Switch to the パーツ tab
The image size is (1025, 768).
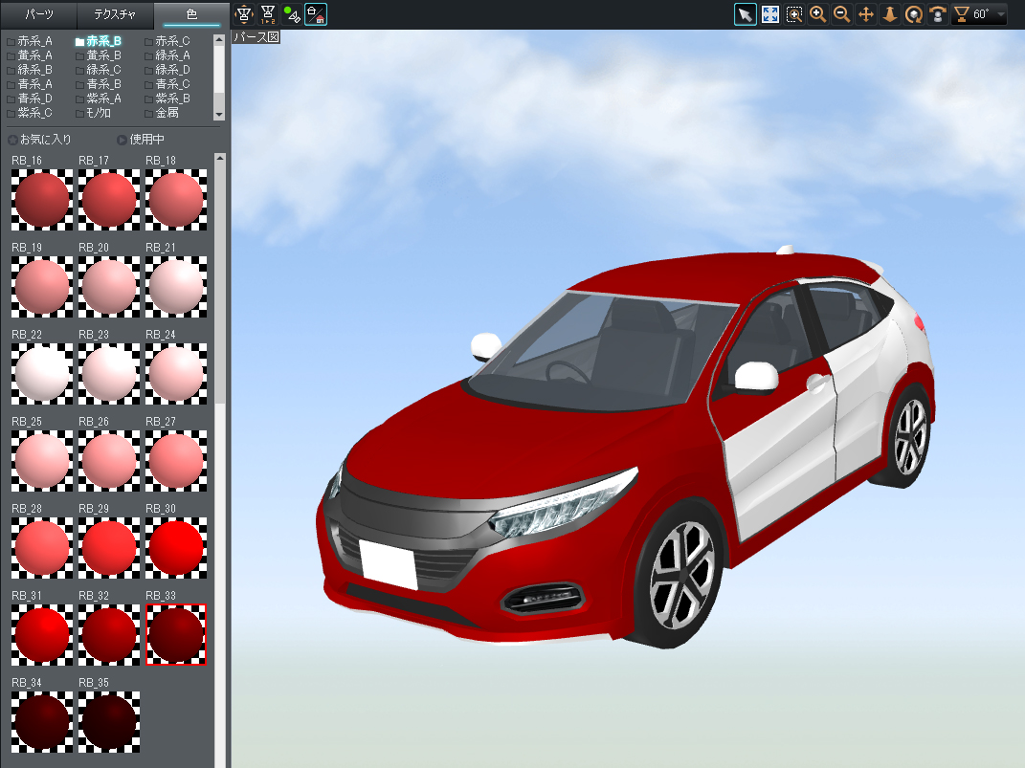[x=38, y=14]
